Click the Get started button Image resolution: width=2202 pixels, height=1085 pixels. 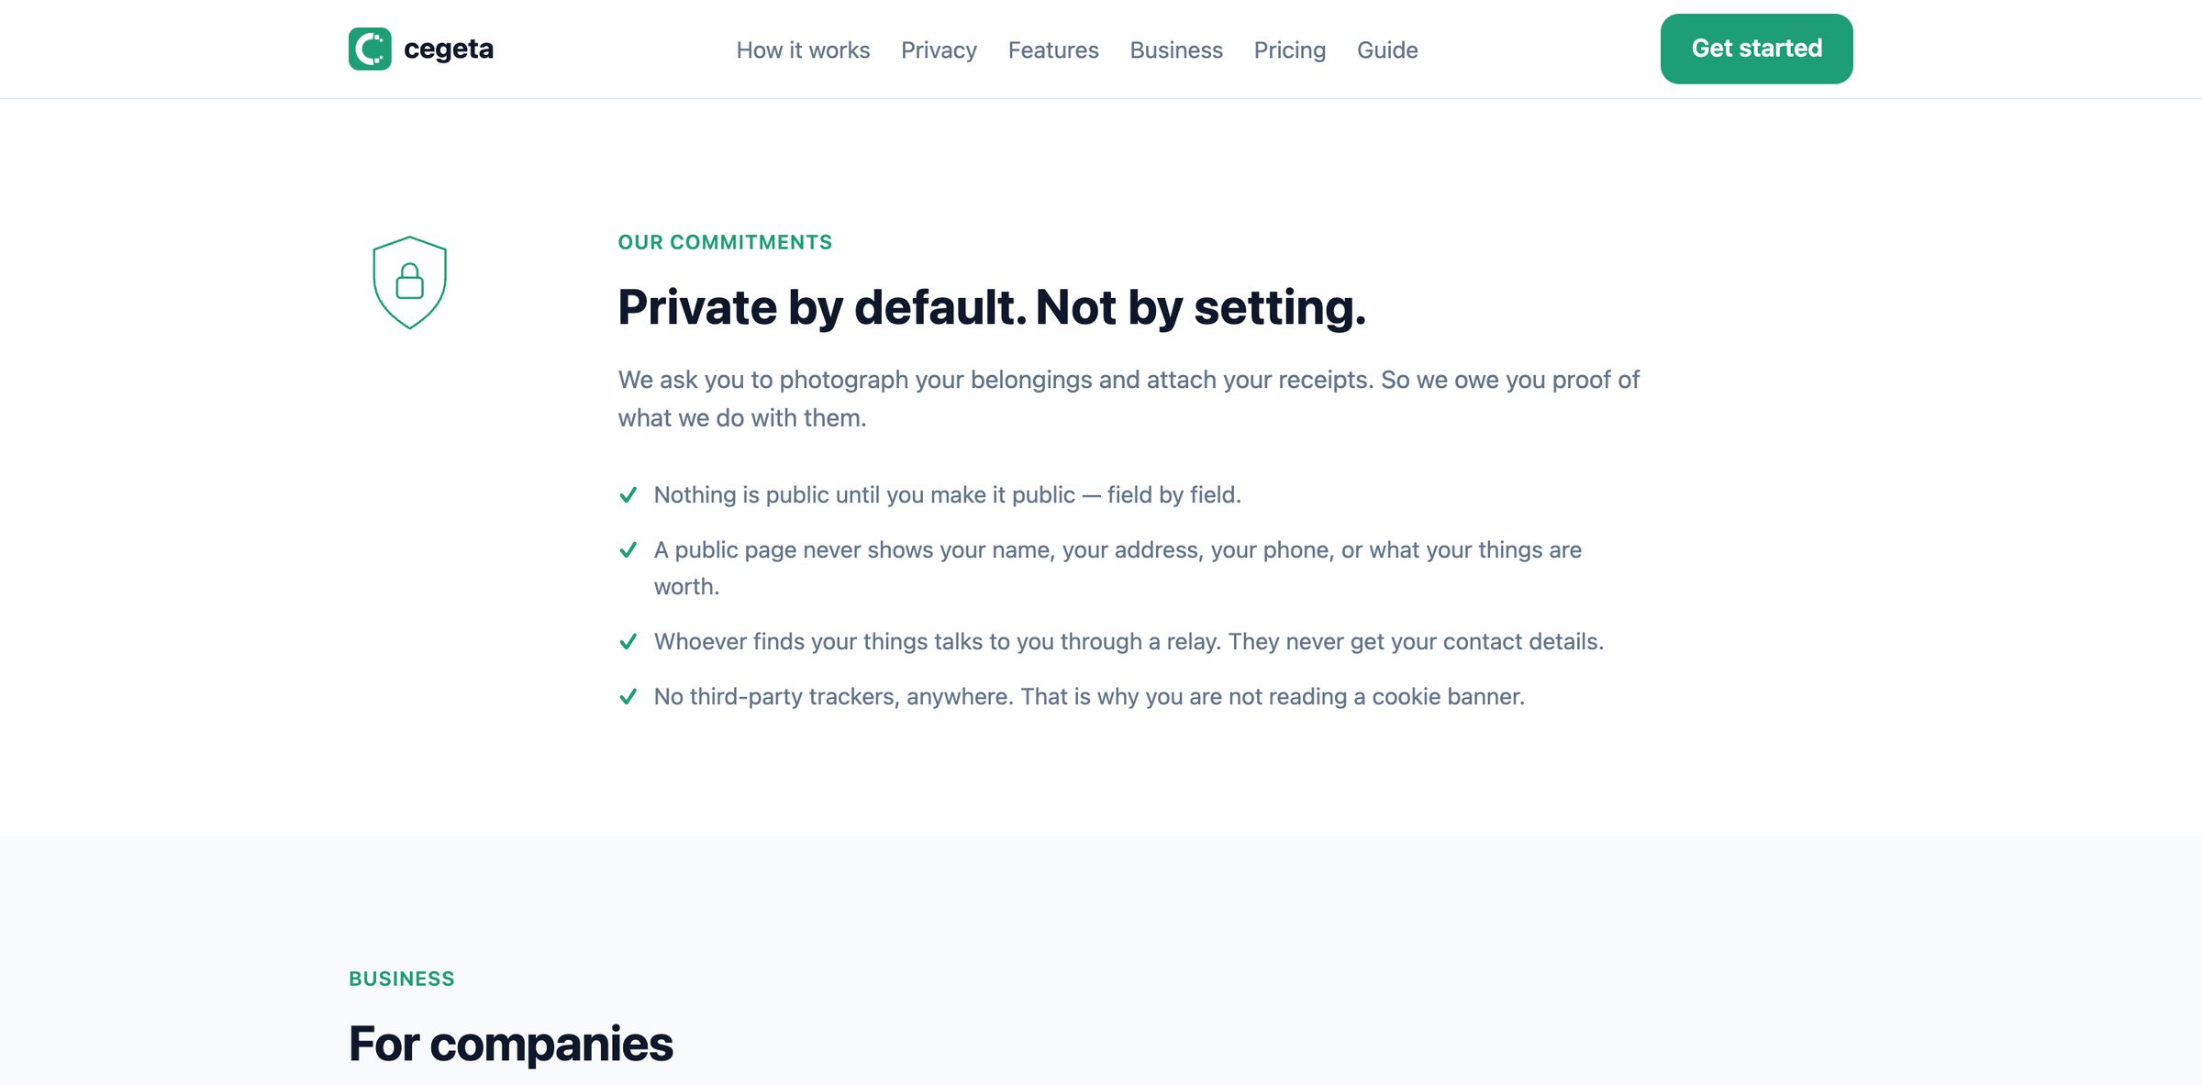click(1756, 49)
